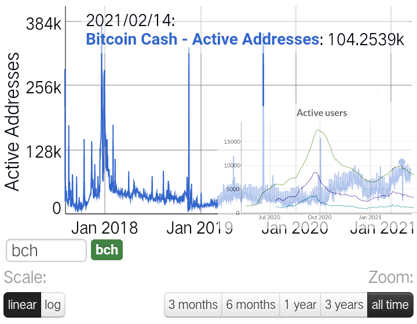This screenshot has width=417, height=324.
Task: Click the Active Addresses y-axis title
Action: pos(12,121)
